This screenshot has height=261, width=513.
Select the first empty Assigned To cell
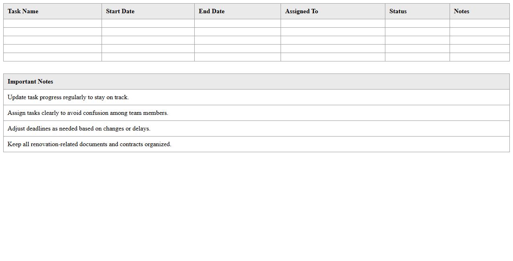coord(333,23)
